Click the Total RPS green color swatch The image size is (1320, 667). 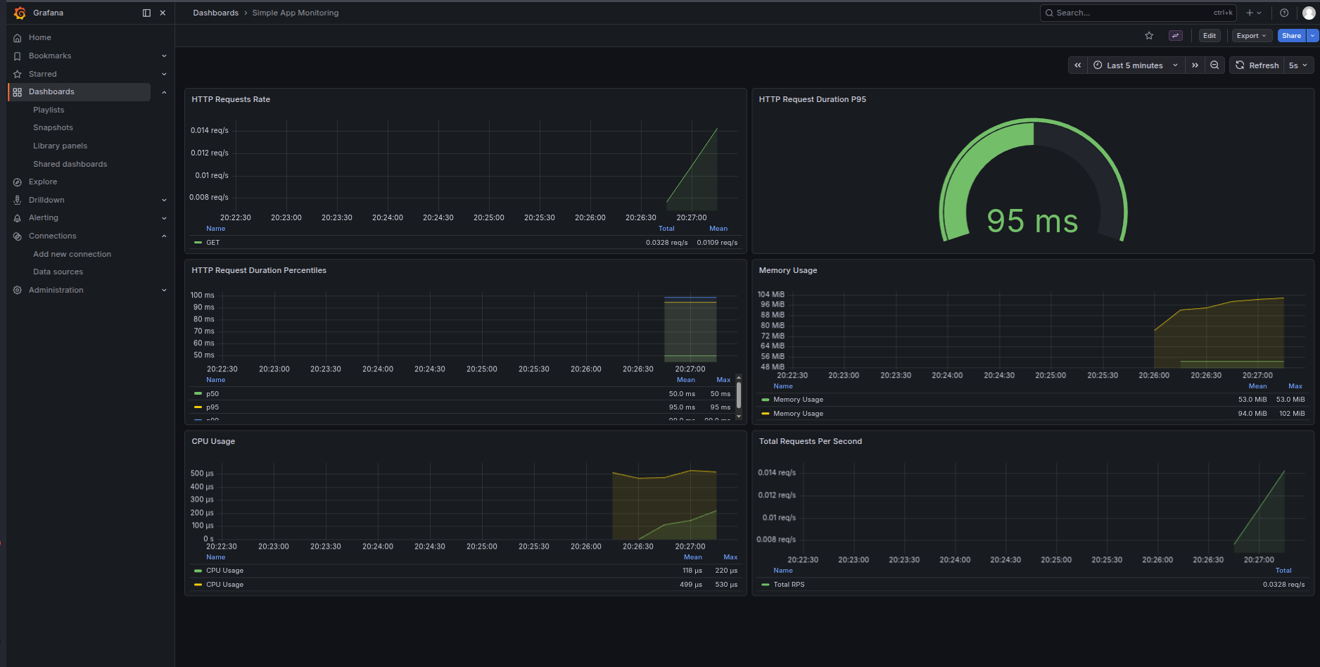[x=766, y=585]
